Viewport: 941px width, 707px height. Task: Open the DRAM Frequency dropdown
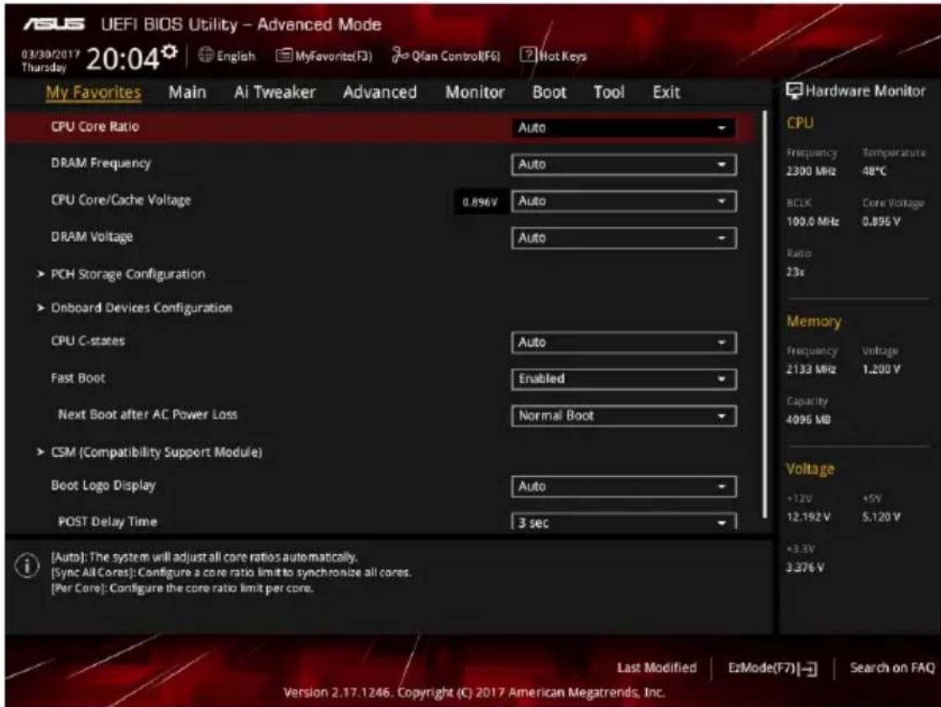[x=623, y=165]
